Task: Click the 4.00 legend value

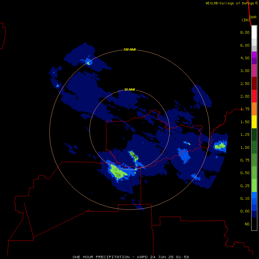Action: tap(245, 58)
